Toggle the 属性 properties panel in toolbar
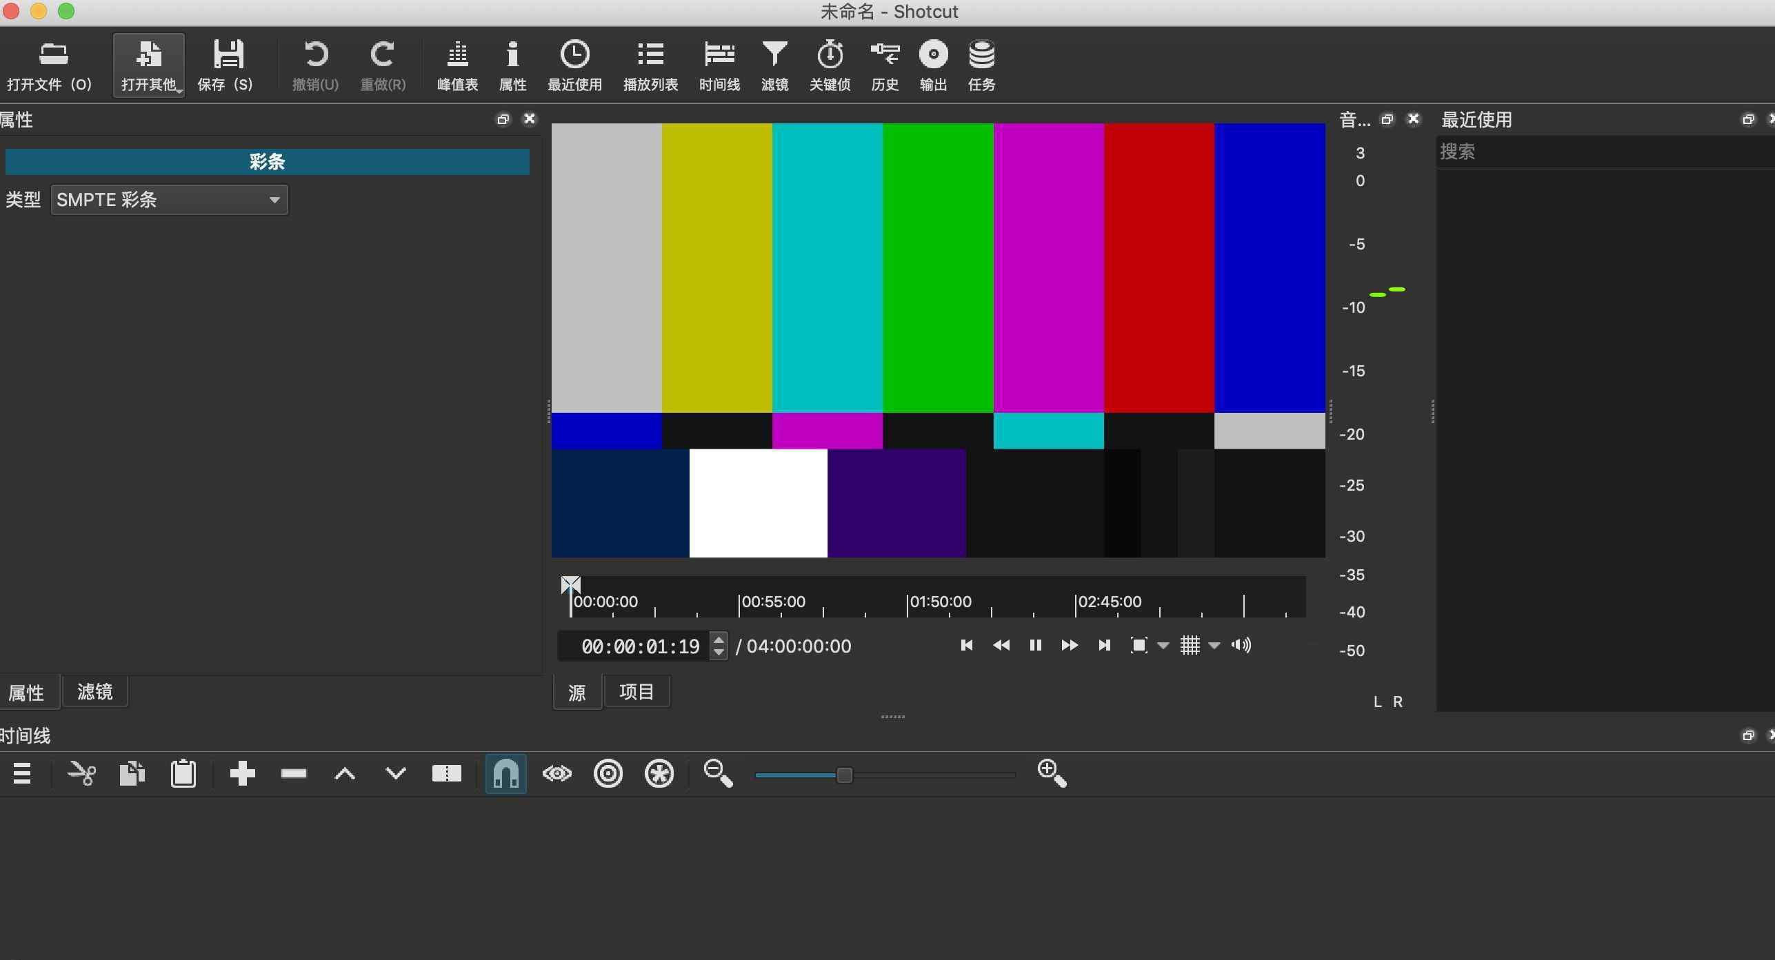This screenshot has width=1775, height=960. point(512,65)
